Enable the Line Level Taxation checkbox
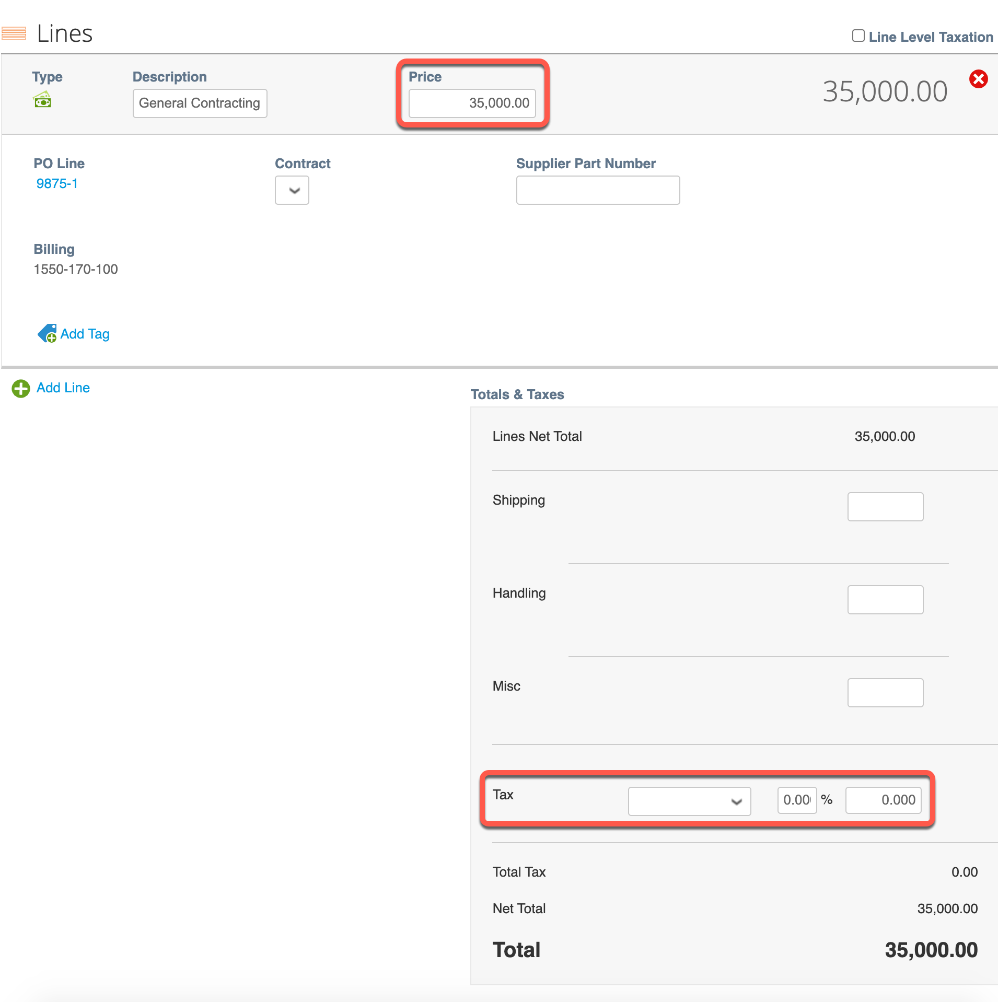The image size is (998, 1002). (x=858, y=36)
